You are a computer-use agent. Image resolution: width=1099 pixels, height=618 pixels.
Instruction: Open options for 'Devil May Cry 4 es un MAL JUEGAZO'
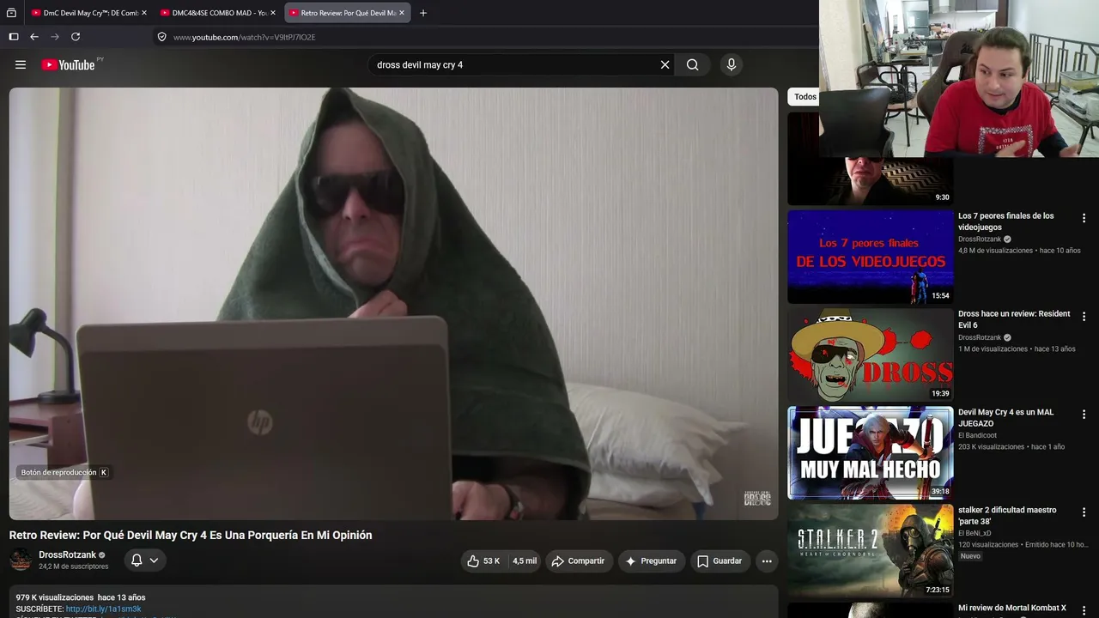(x=1084, y=415)
